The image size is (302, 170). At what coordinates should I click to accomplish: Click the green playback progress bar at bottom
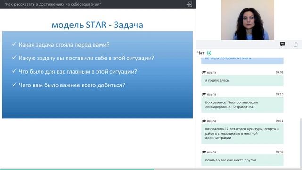(77, 170)
